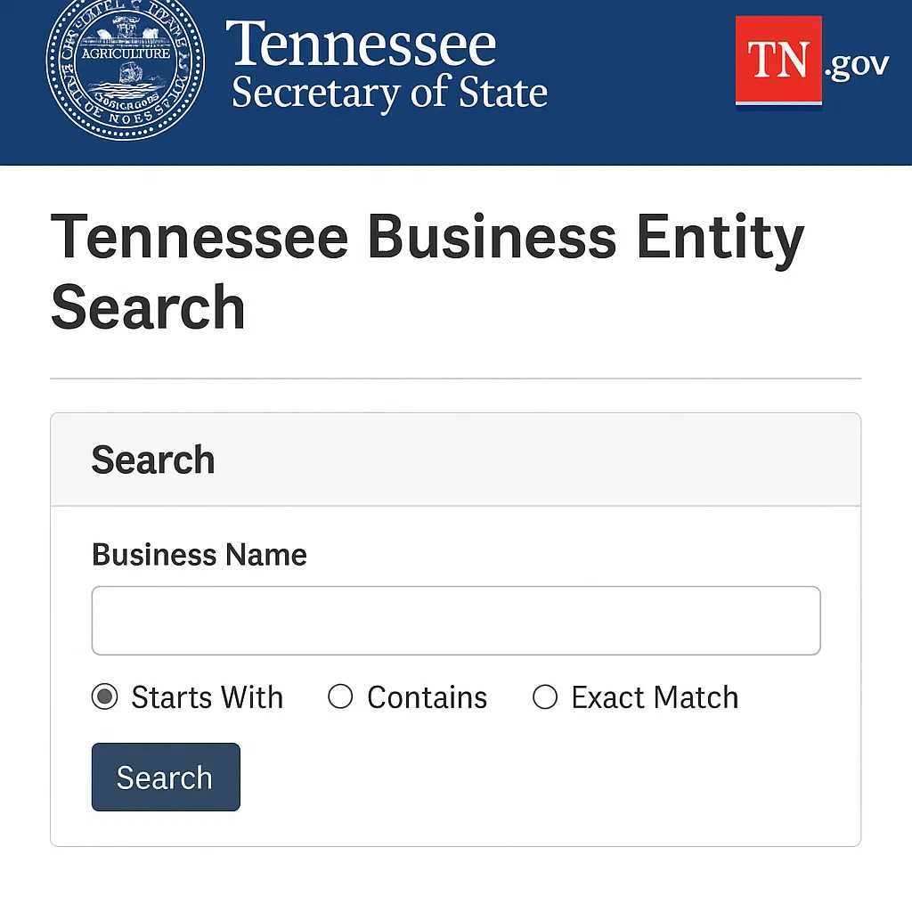Click the word State in header subtitle
The width and height of the screenshot is (912, 912).
(x=503, y=94)
